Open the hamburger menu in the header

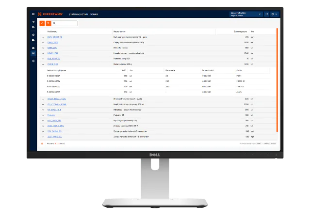[33, 14]
